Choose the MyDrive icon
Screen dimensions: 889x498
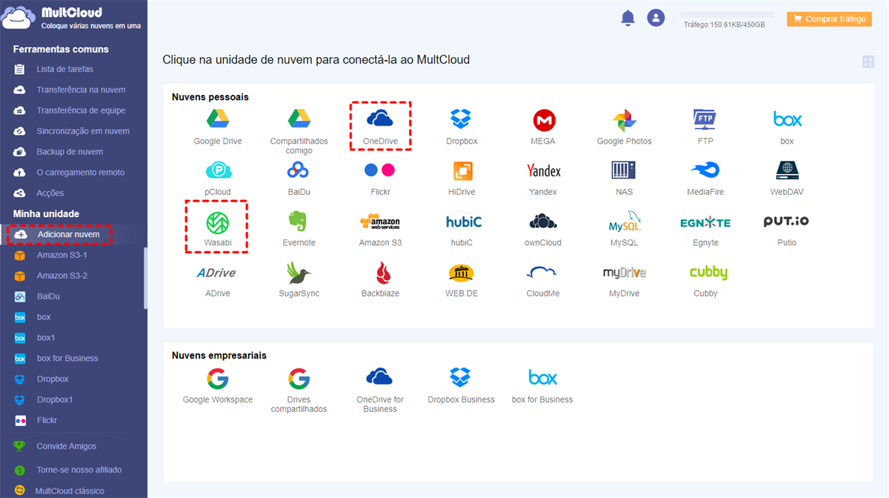pyautogui.click(x=625, y=273)
